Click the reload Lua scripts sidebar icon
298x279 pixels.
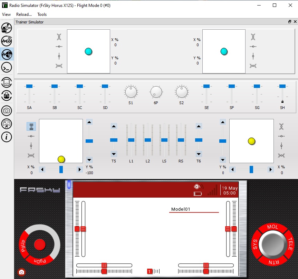[x=7, y=82]
